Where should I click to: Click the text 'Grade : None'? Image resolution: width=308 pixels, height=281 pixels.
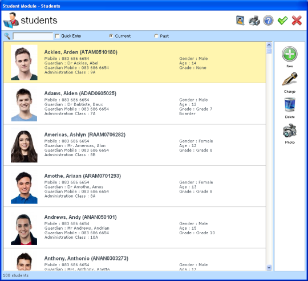pyautogui.click(x=193, y=68)
